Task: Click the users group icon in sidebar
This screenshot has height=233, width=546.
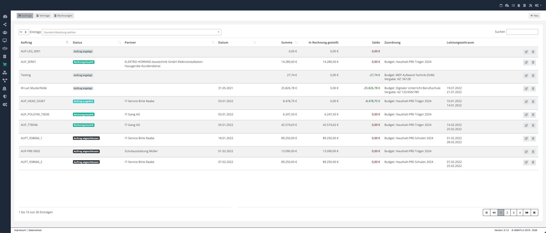Action: [x=5, y=33]
